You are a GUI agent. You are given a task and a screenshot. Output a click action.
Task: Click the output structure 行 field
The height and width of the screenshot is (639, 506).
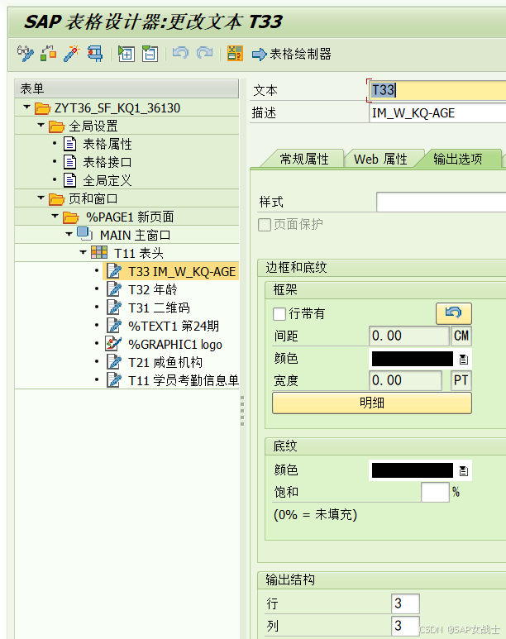point(406,603)
